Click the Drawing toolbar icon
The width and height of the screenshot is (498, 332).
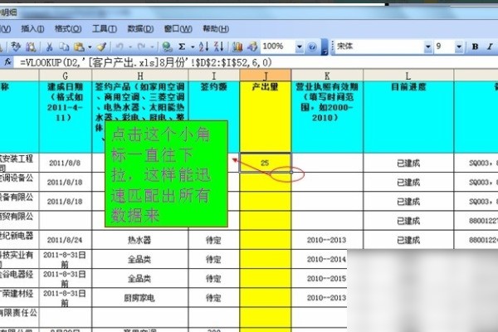coord(252,47)
